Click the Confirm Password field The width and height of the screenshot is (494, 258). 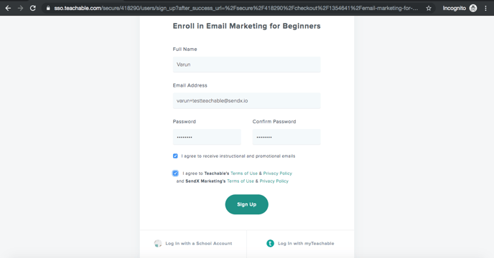click(x=286, y=137)
